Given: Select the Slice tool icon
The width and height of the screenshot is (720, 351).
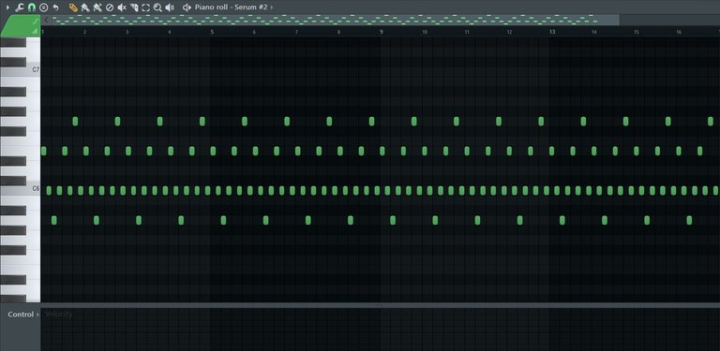Looking at the screenshot, I should [x=134, y=7].
